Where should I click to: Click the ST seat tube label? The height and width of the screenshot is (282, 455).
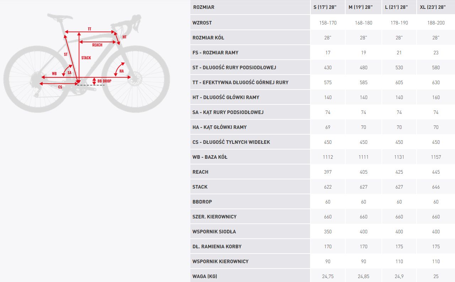pos(66,54)
